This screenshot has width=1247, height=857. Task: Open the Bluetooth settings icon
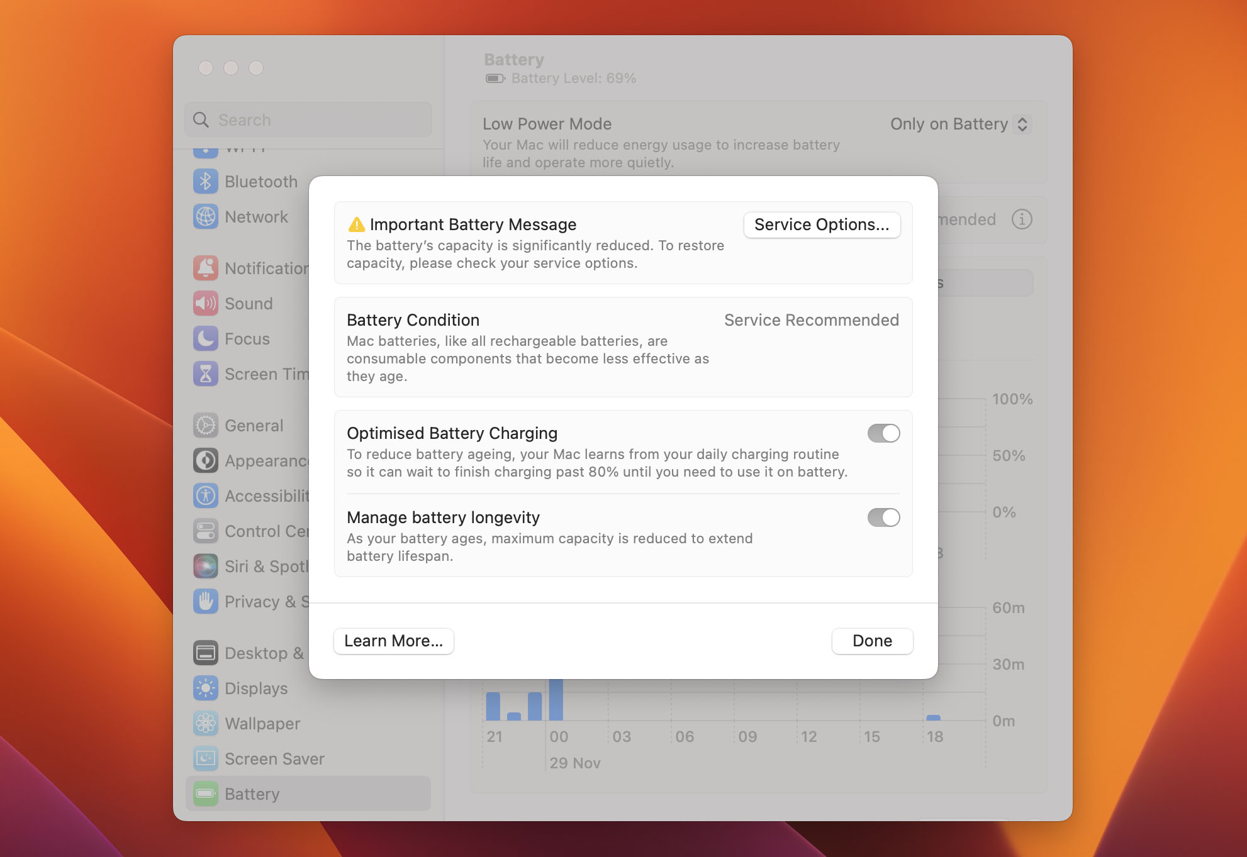206,182
